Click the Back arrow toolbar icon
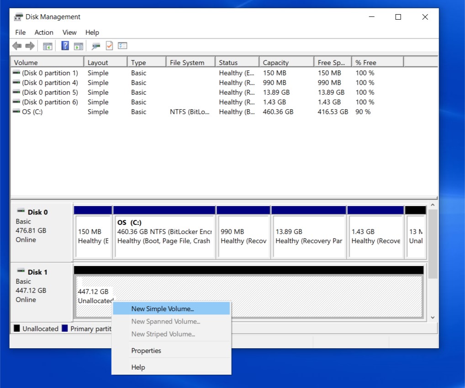465x388 pixels. tap(17, 46)
